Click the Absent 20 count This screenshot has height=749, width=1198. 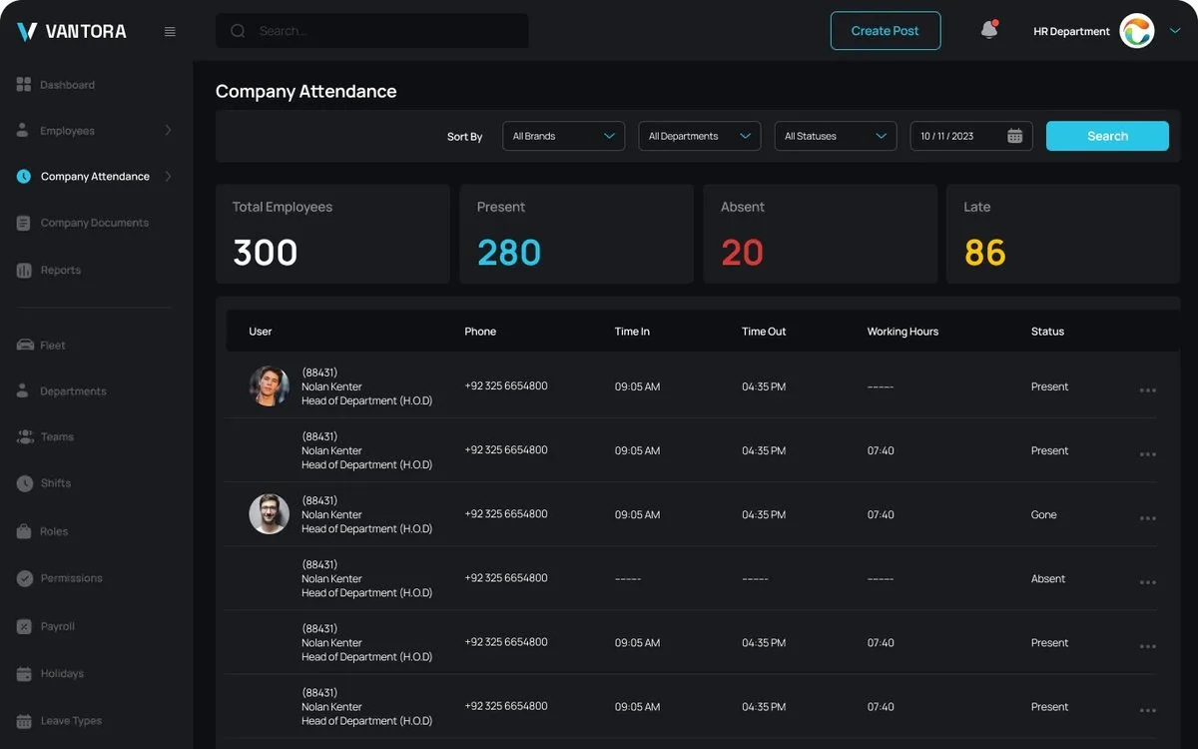(742, 253)
